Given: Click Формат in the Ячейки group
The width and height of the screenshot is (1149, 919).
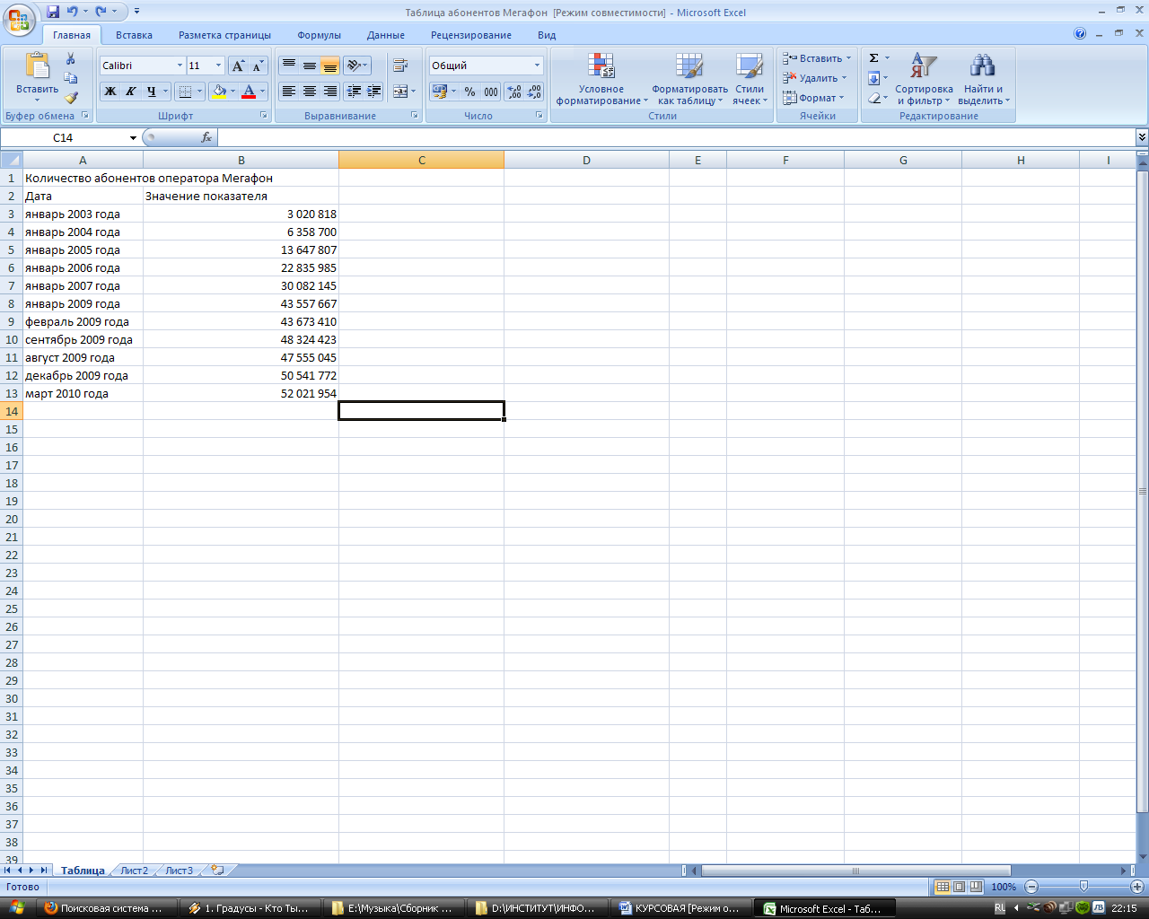Looking at the screenshot, I should pyautogui.click(x=813, y=98).
